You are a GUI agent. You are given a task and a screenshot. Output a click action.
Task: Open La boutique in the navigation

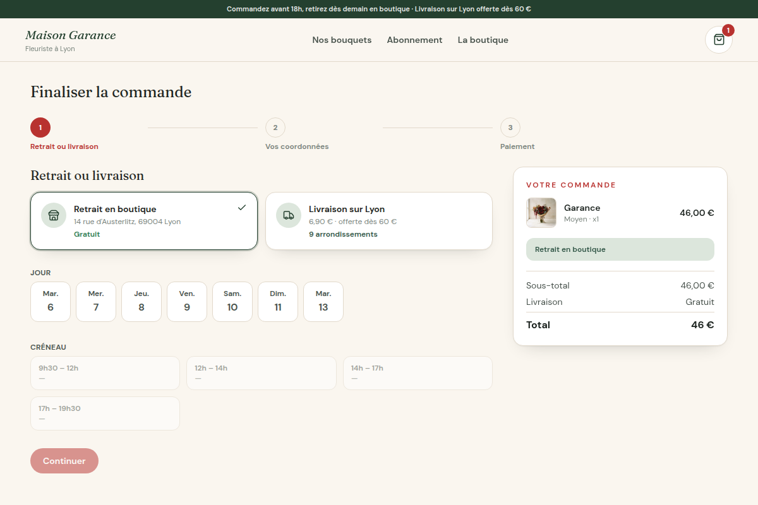[x=483, y=40]
